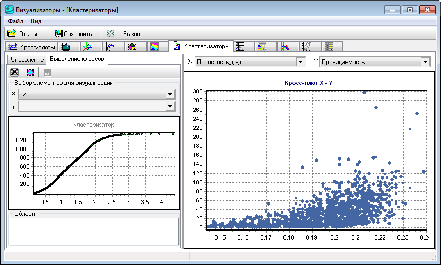441x265 pixels.
Task: Open the Вид menu
Action: 36,21
